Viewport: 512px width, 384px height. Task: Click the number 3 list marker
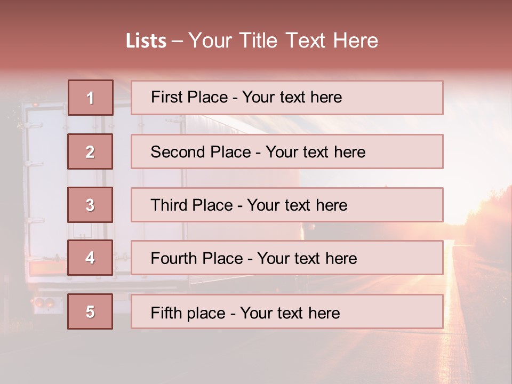[90, 205]
